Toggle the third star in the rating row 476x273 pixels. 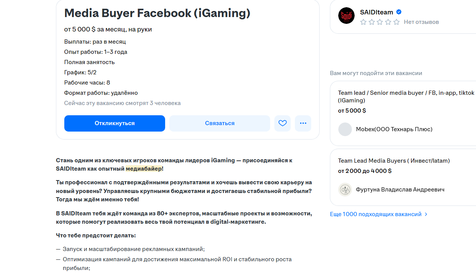[380, 22]
